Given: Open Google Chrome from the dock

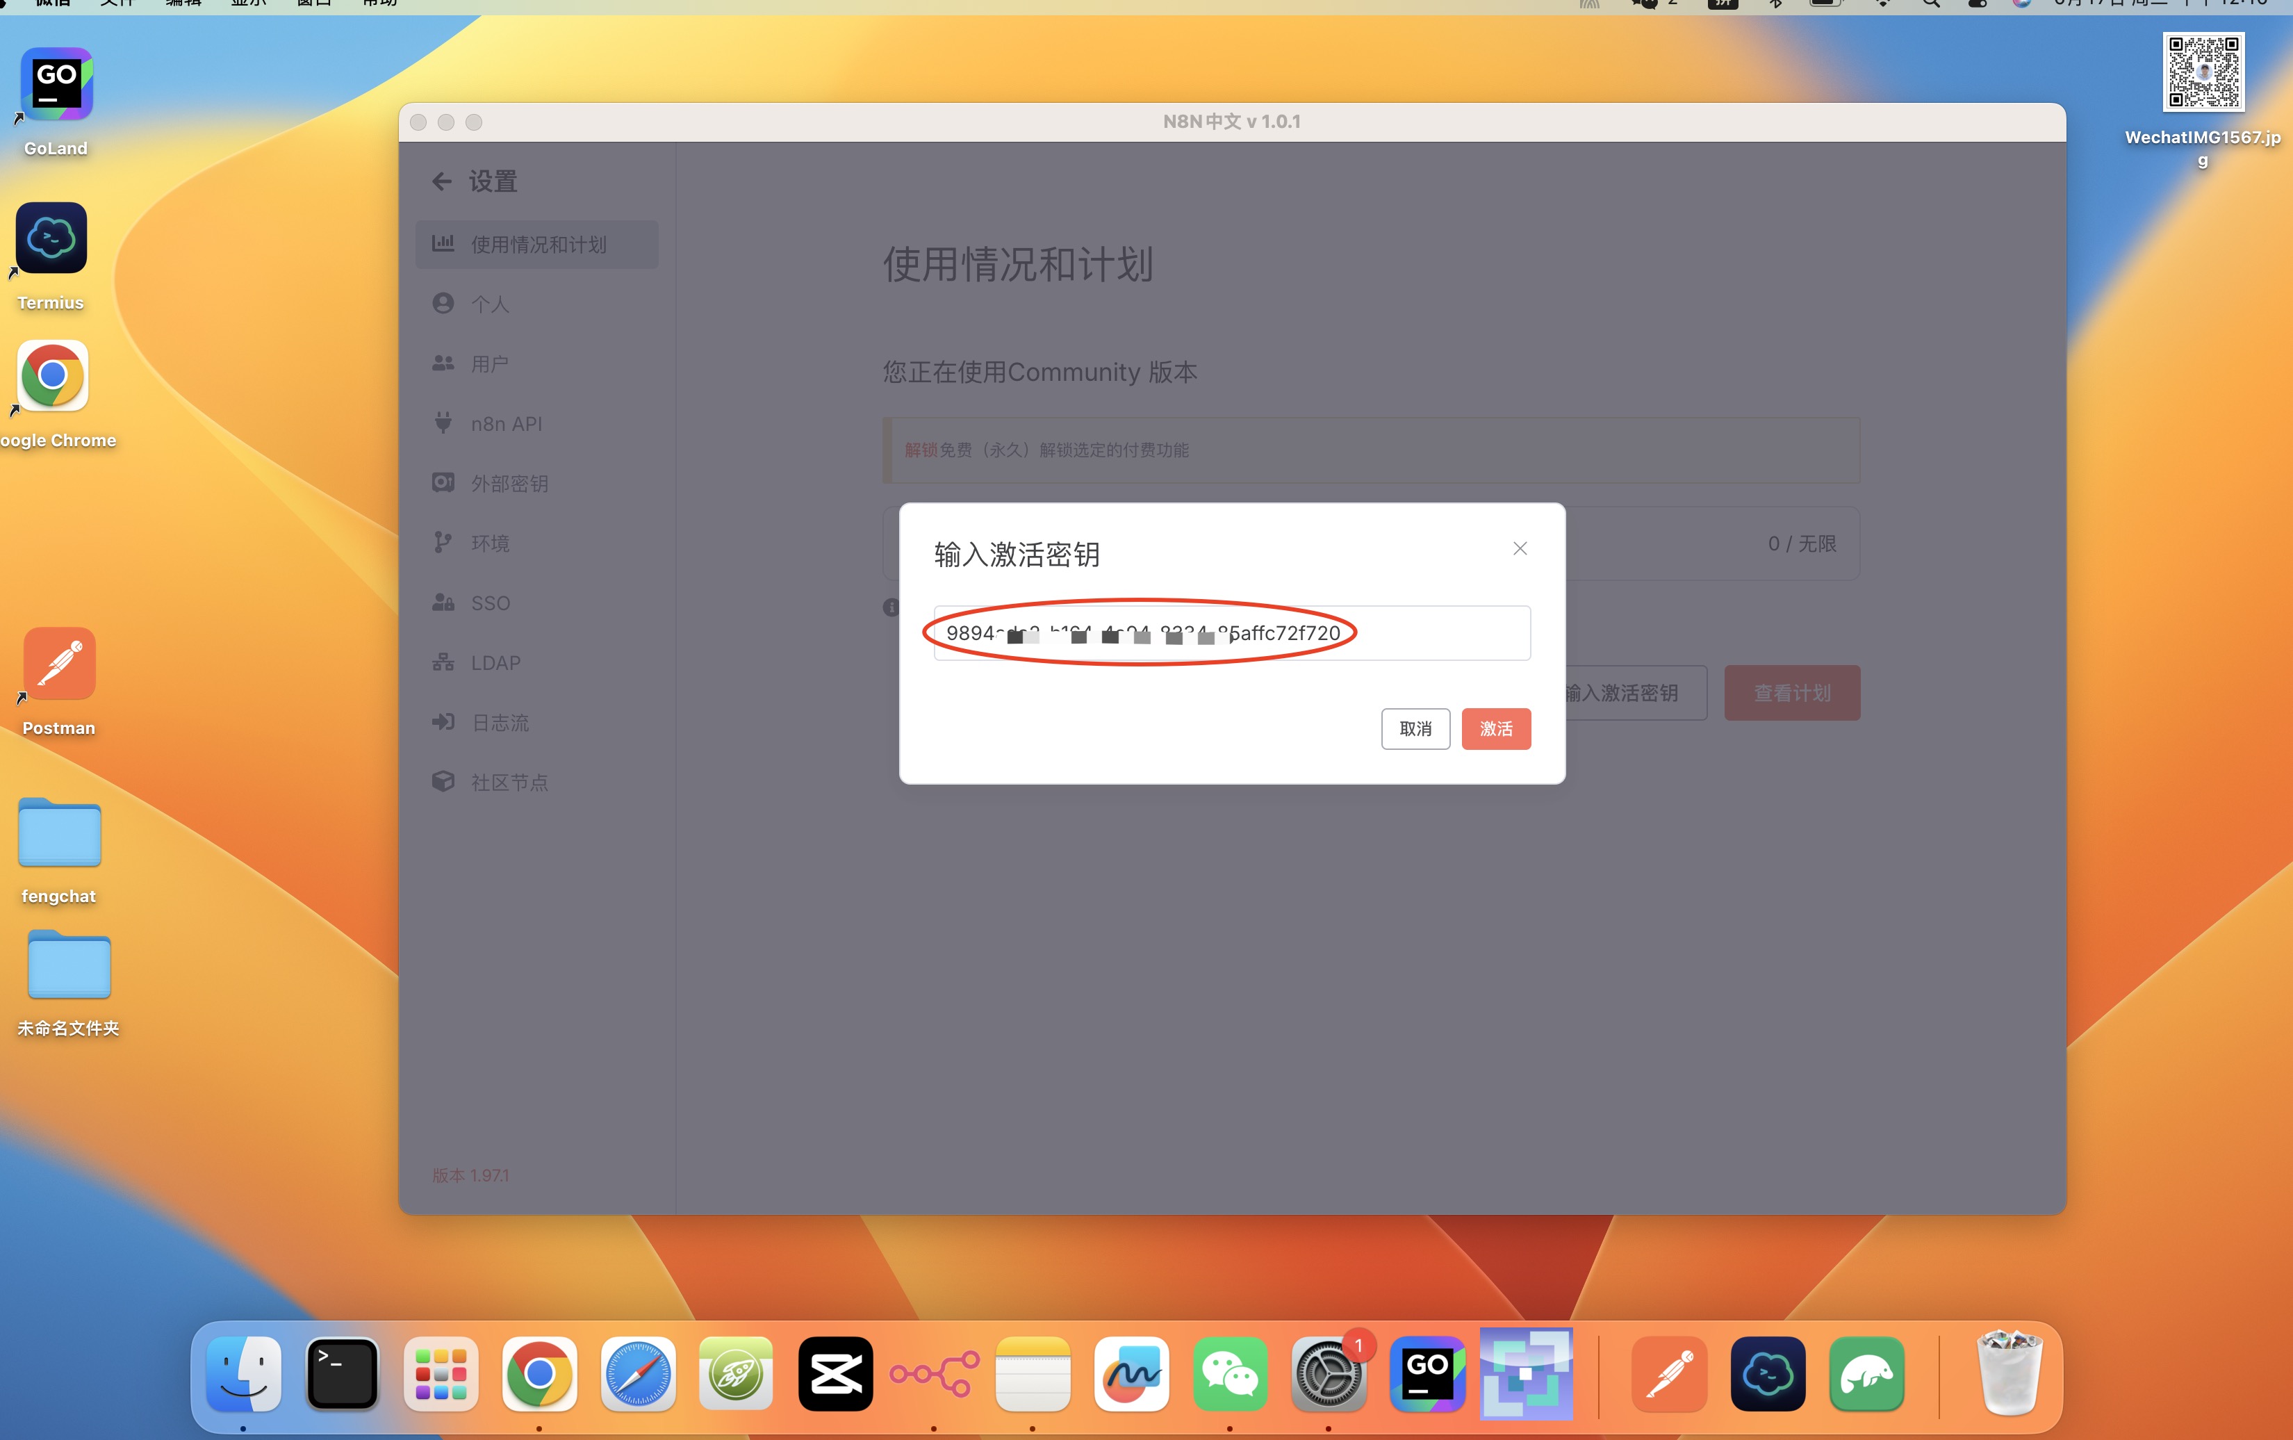Looking at the screenshot, I should (x=539, y=1373).
